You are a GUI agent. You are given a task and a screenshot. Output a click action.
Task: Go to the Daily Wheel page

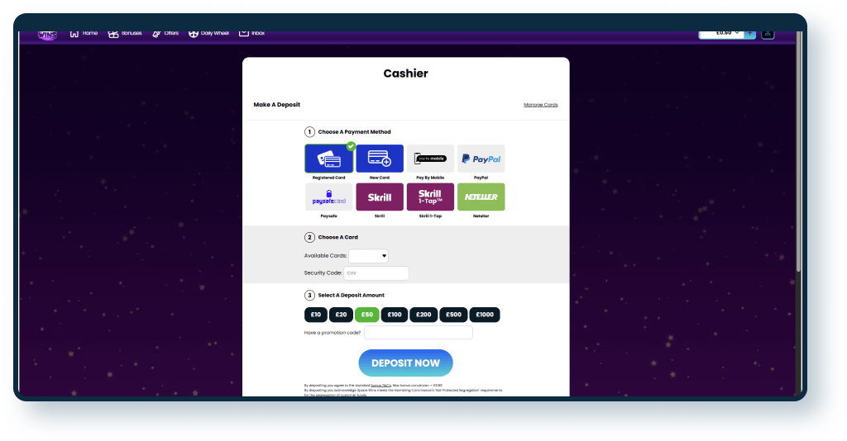tap(208, 33)
